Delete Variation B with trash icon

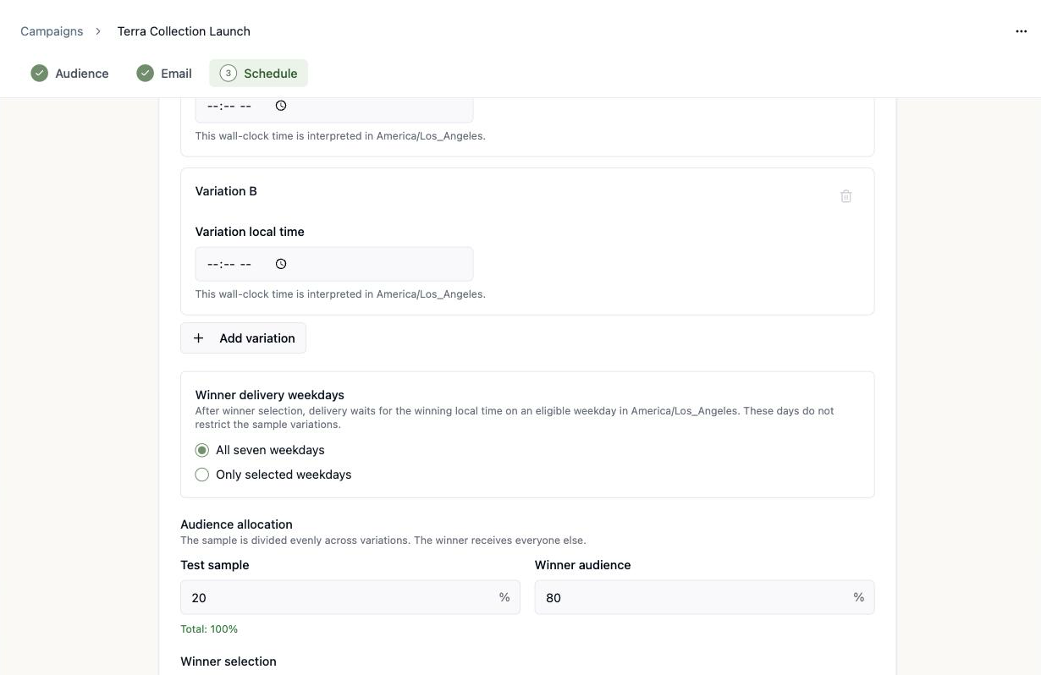(845, 196)
